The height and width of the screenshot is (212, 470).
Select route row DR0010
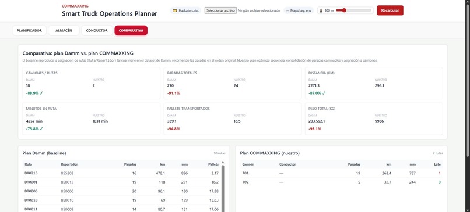pos(122,200)
